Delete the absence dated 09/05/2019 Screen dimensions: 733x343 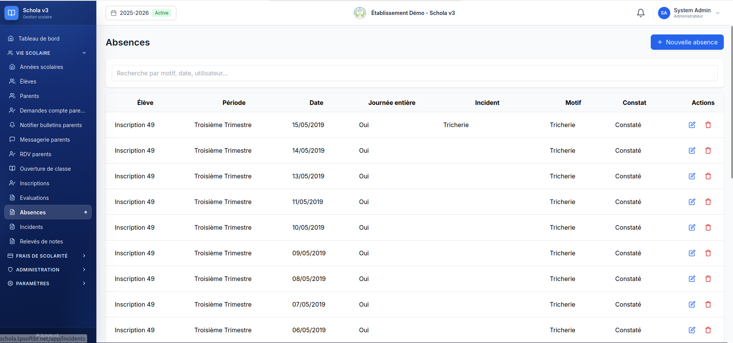pyautogui.click(x=708, y=253)
